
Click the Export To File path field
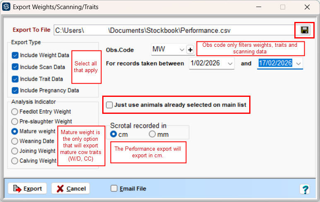point(174,30)
